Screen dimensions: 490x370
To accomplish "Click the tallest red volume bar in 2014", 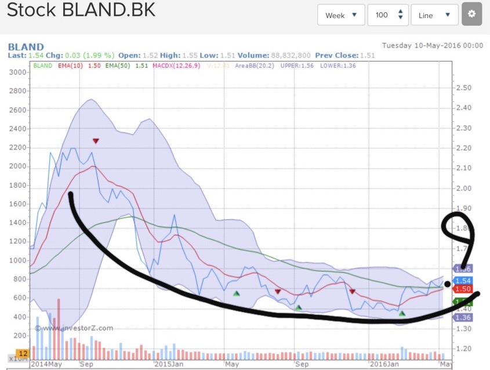I will click(x=59, y=329).
